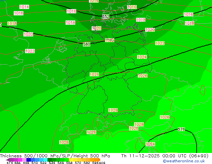Click the 576 height contour label
The width and height of the screenshot is (212, 164).
coord(181,130)
